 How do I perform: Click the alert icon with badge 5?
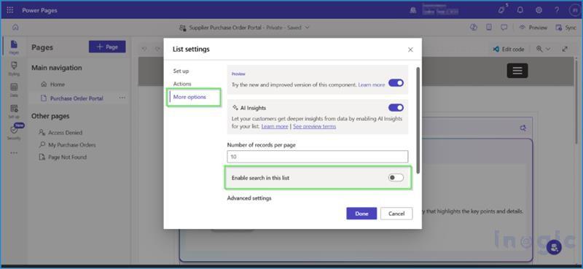[x=502, y=9]
